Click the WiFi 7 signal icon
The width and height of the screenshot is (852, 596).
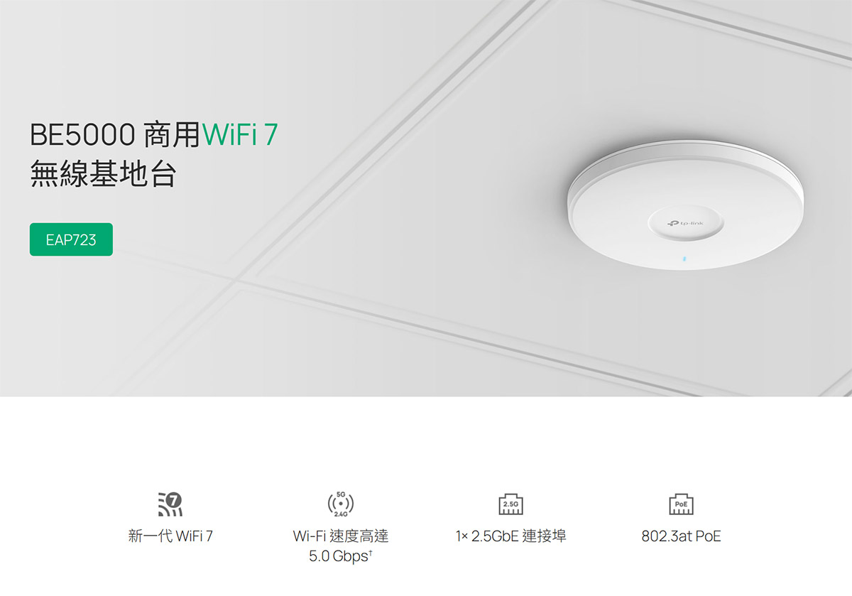point(170,504)
